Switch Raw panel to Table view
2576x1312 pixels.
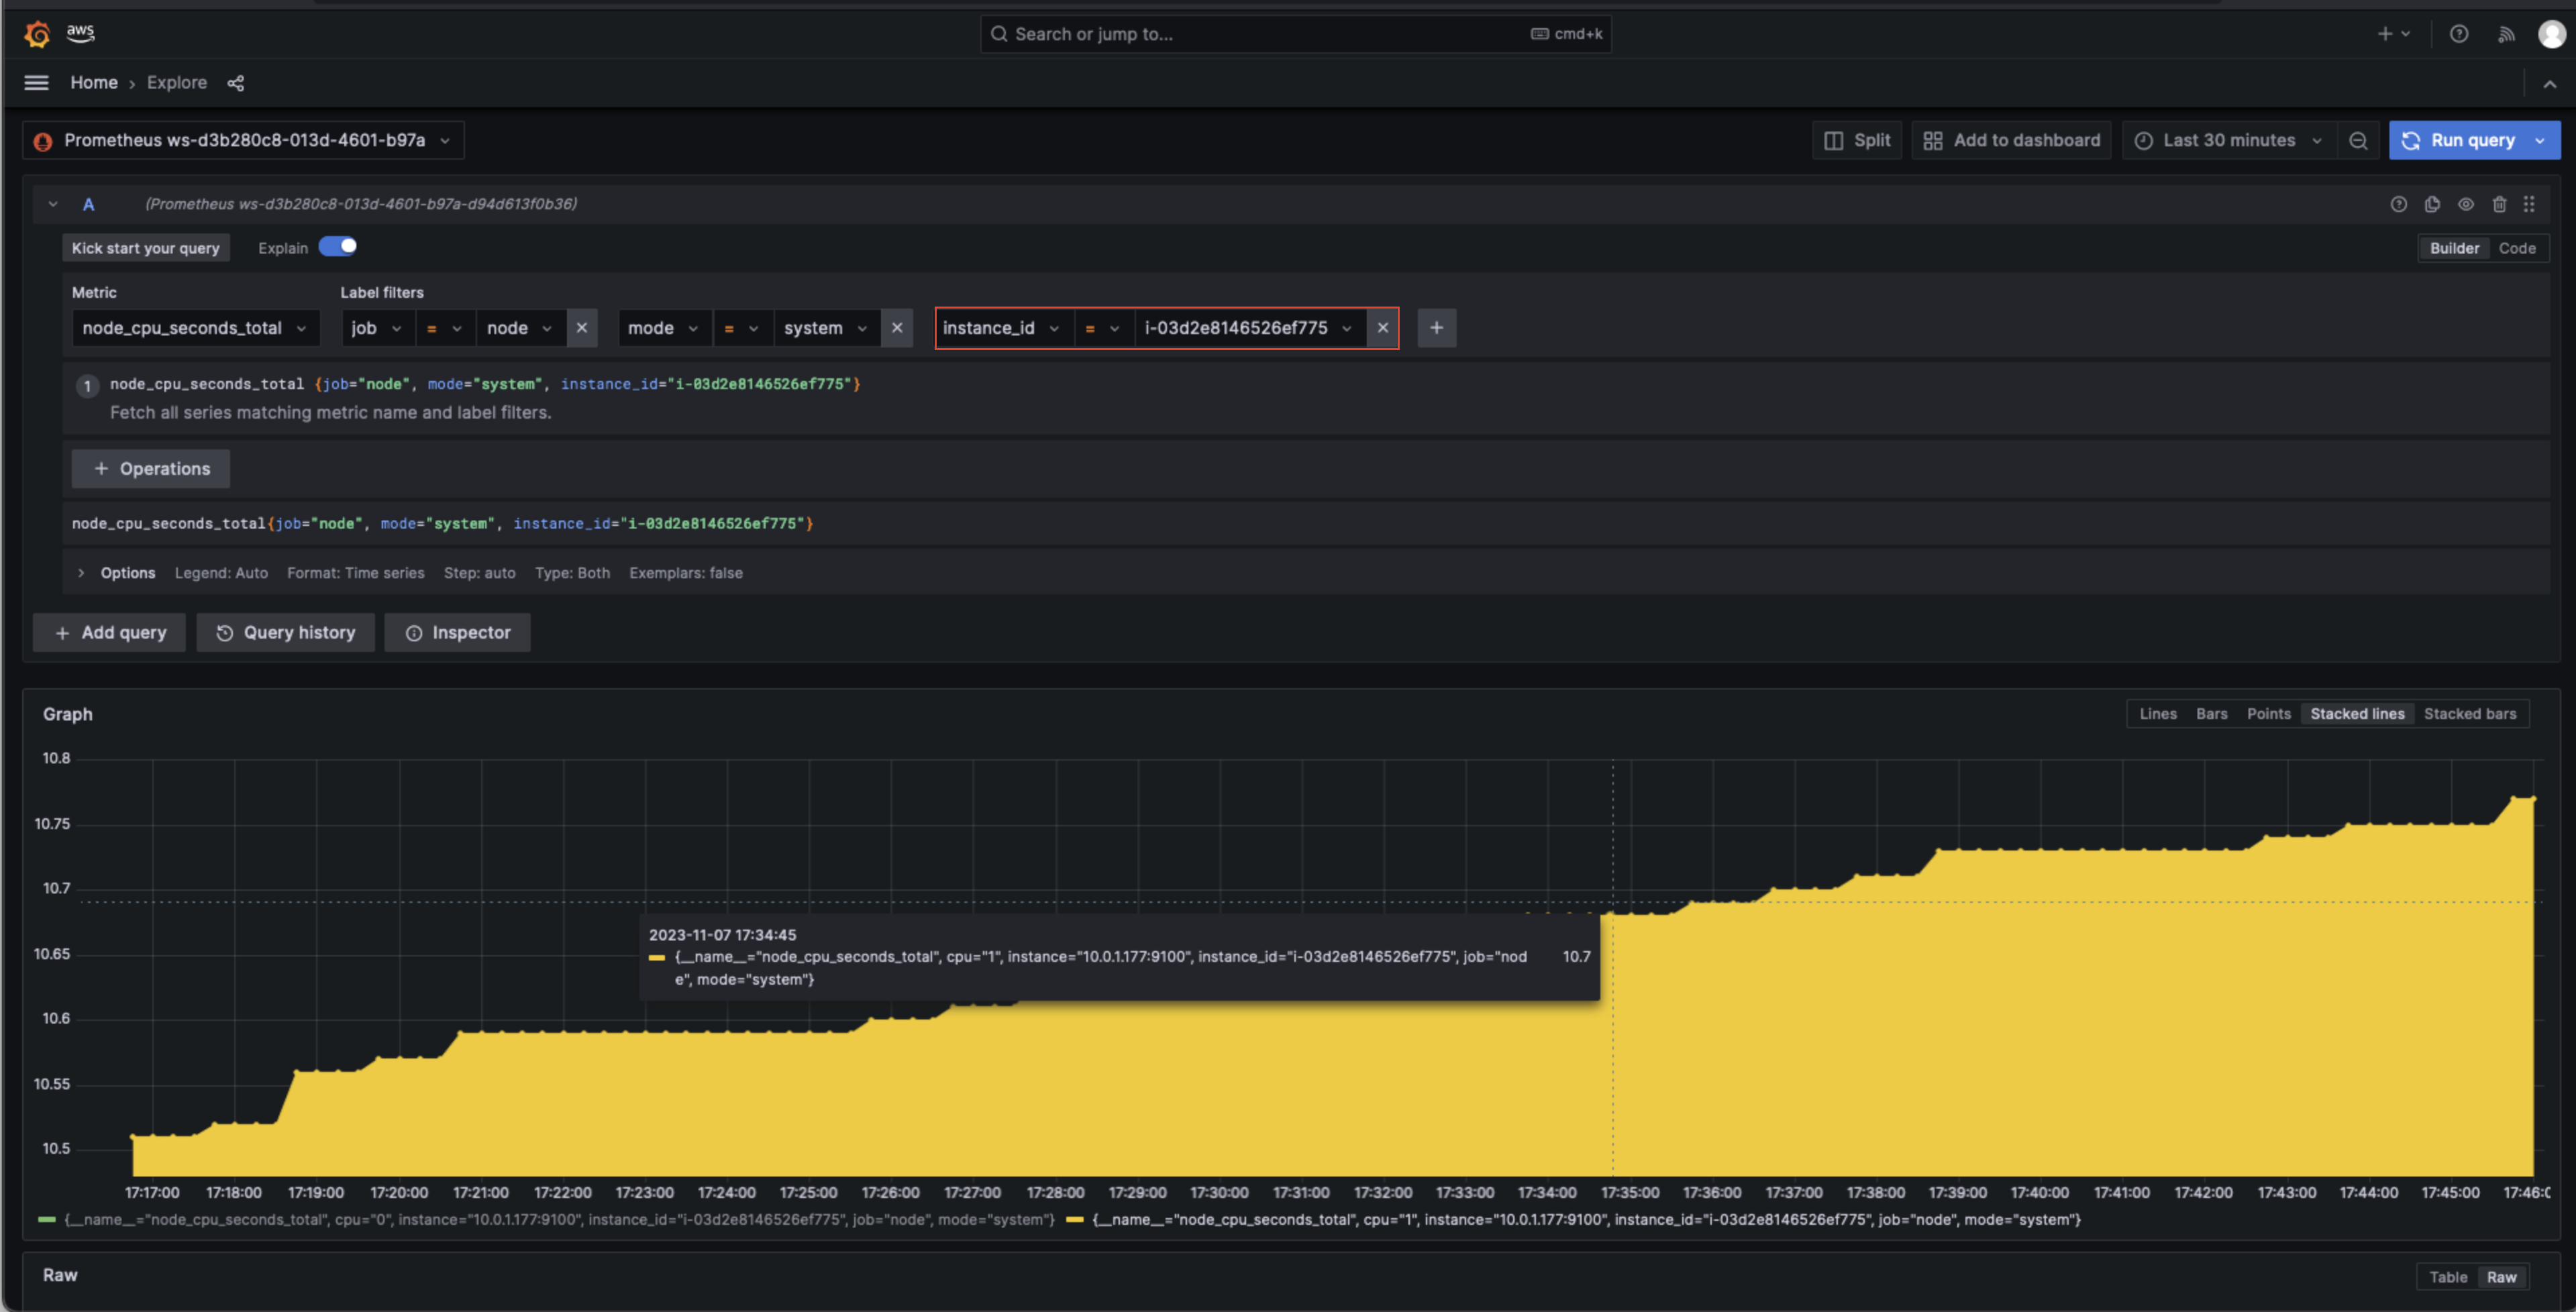2448,1276
